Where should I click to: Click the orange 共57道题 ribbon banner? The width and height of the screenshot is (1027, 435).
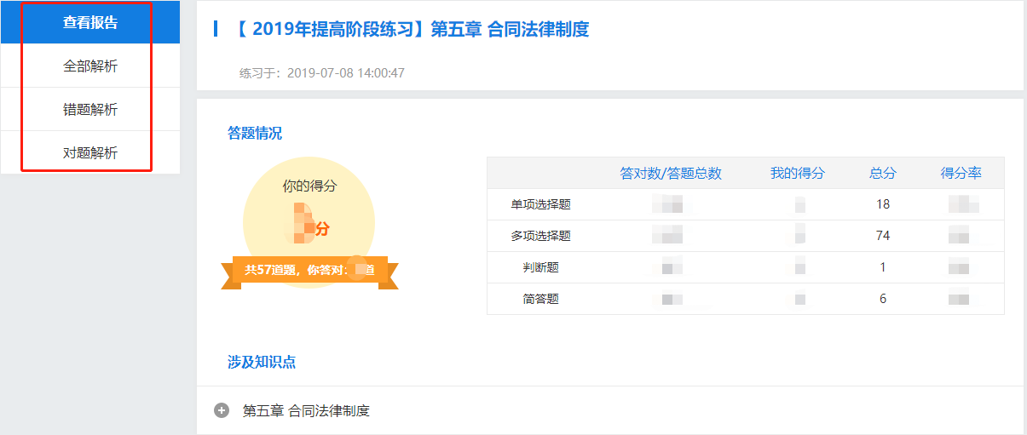tap(309, 270)
